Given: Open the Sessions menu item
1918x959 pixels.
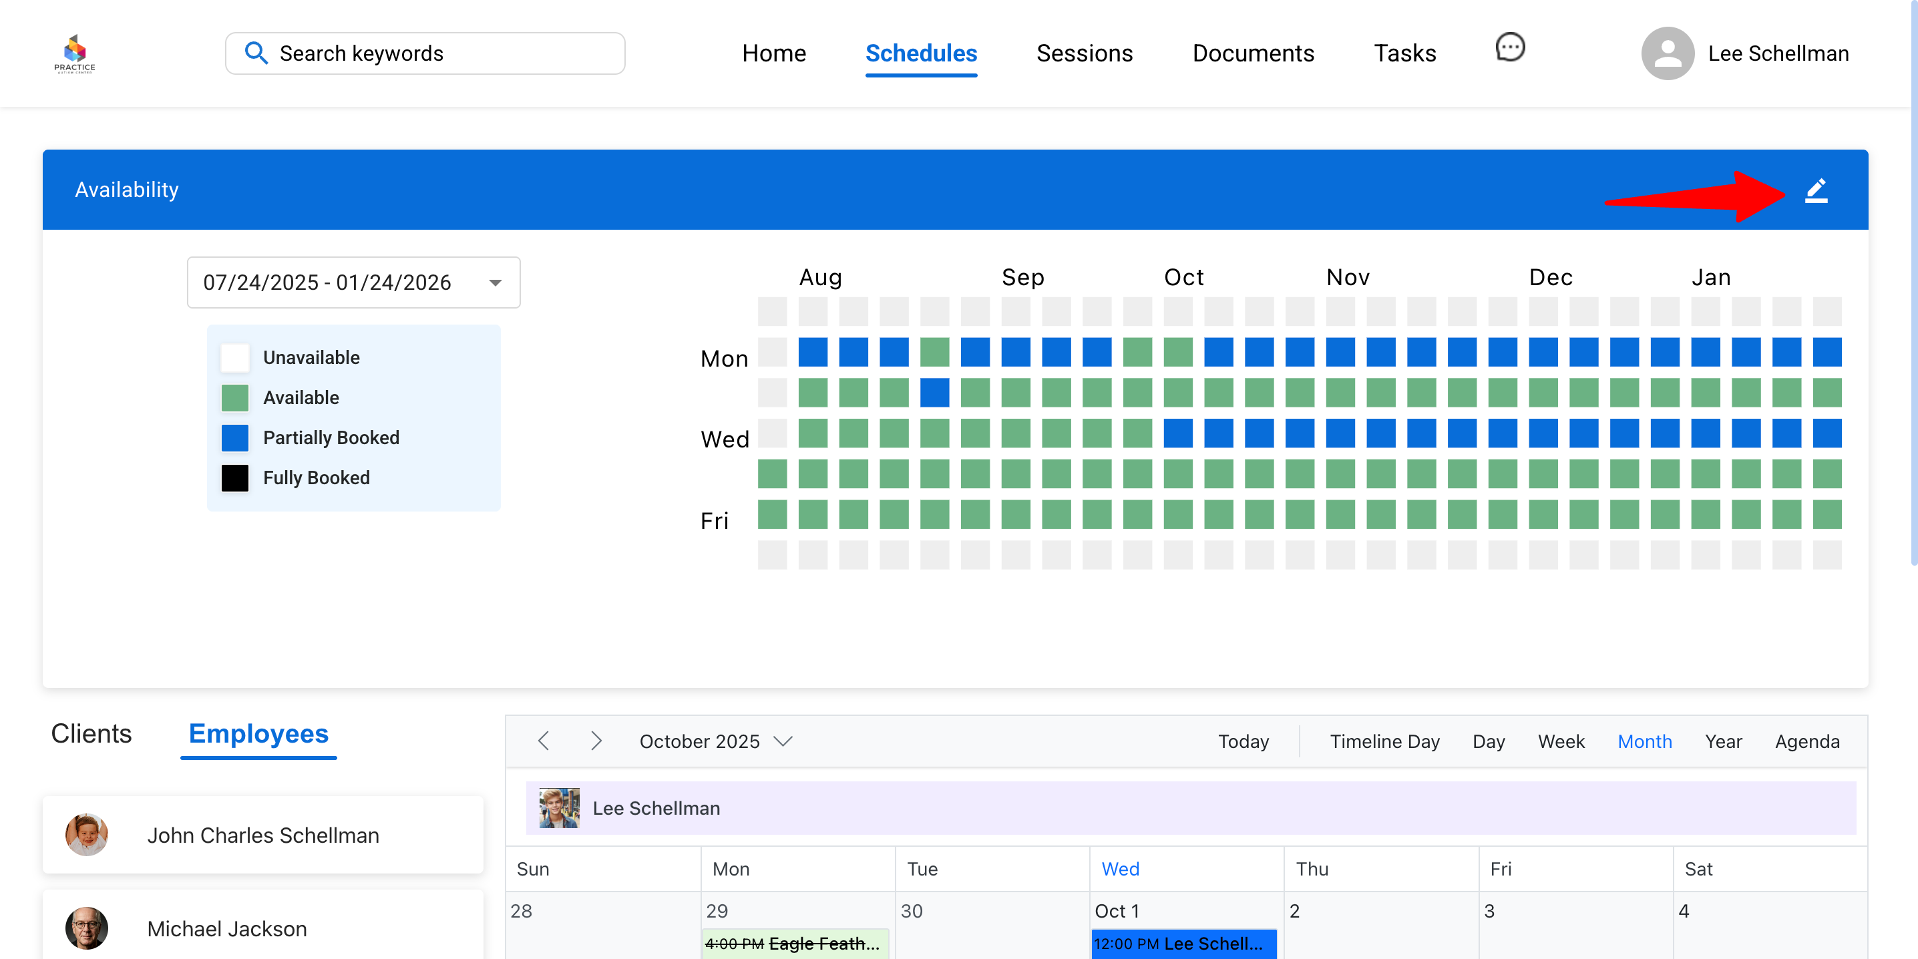Looking at the screenshot, I should (1083, 53).
